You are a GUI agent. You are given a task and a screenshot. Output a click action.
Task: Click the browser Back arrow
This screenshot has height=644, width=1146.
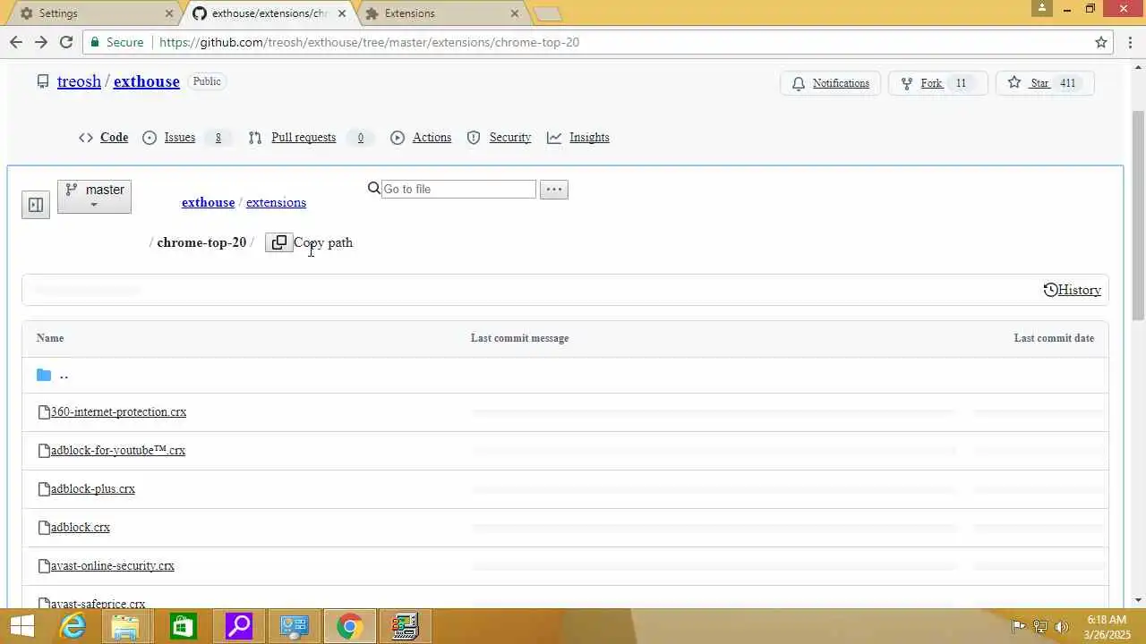(16, 42)
